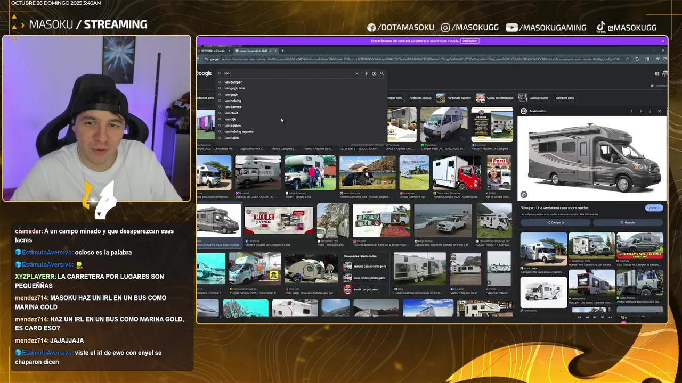This screenshot has width=682, height=383.
Task: Open Google Lens image search icon
Action: pos(374,73)
